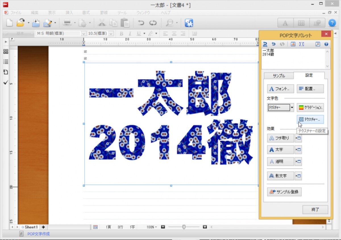Screen dimensions: 341x240
Task: Click the magnifier search icon
Action: coord(169,23)
